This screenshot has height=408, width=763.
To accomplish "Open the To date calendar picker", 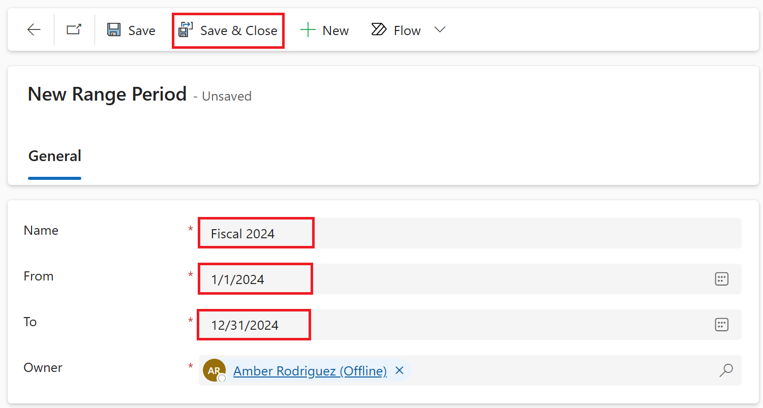I will 722,325.
